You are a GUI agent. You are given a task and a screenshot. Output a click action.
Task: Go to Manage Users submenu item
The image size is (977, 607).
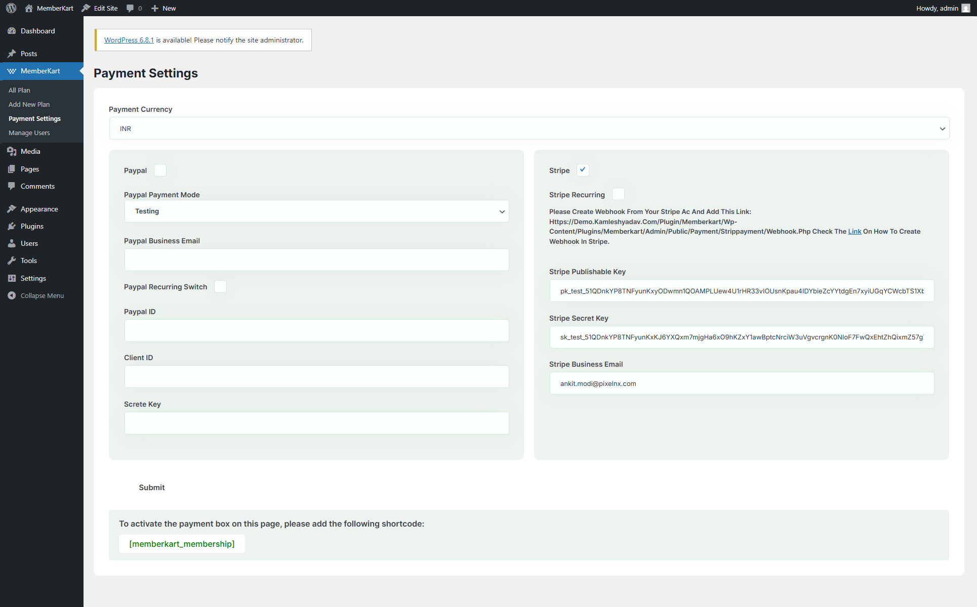(29, 133)
